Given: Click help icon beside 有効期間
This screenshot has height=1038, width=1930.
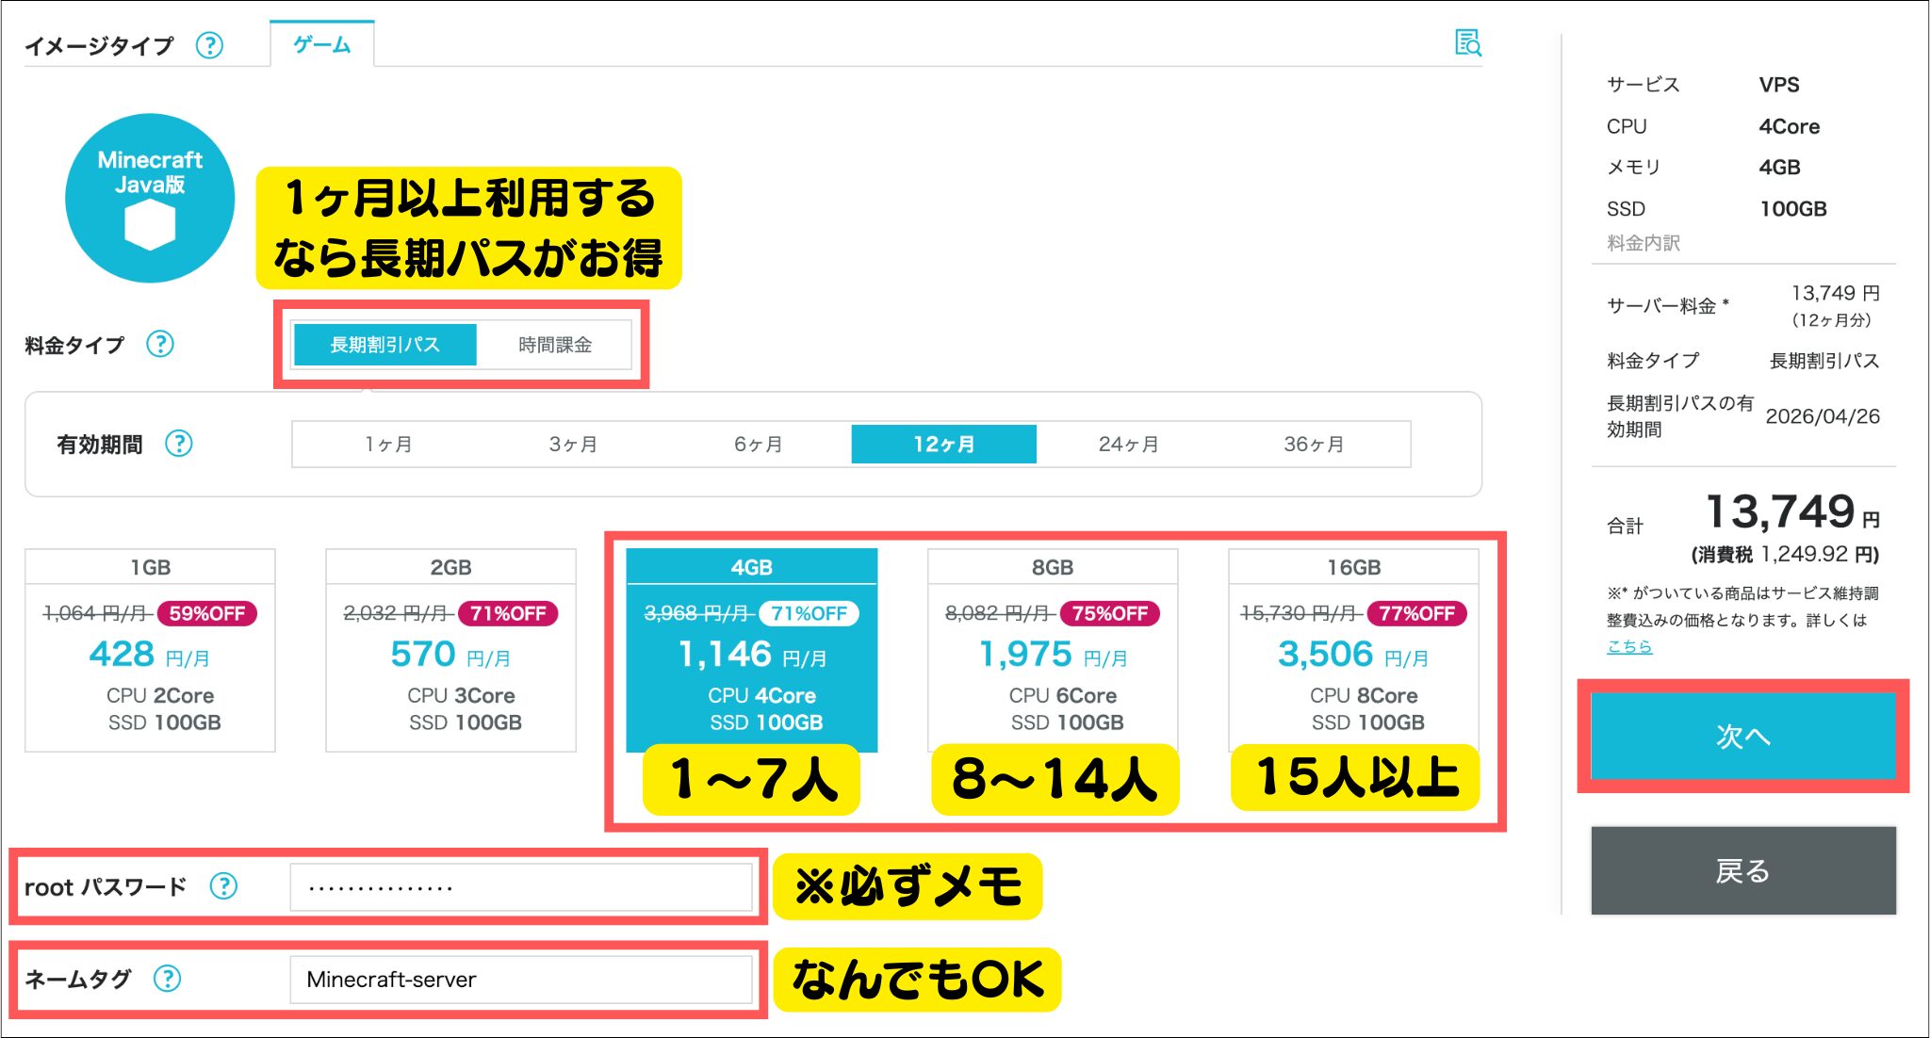Looking at the screenshot, I should [178, 444].
